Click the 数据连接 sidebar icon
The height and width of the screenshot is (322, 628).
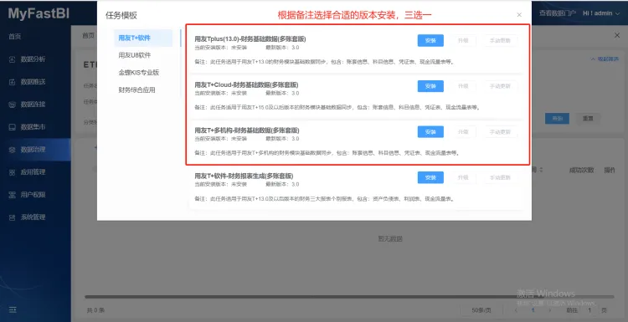13,105
